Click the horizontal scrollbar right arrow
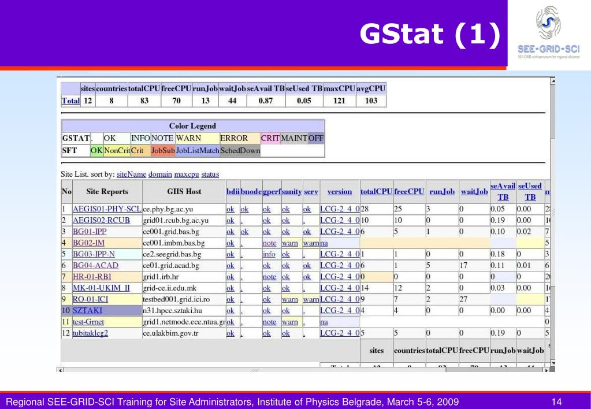The image size is (591, 409). click(546, 370)
